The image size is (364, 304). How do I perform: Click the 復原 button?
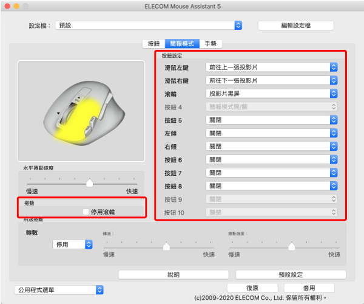pos(252,288)
